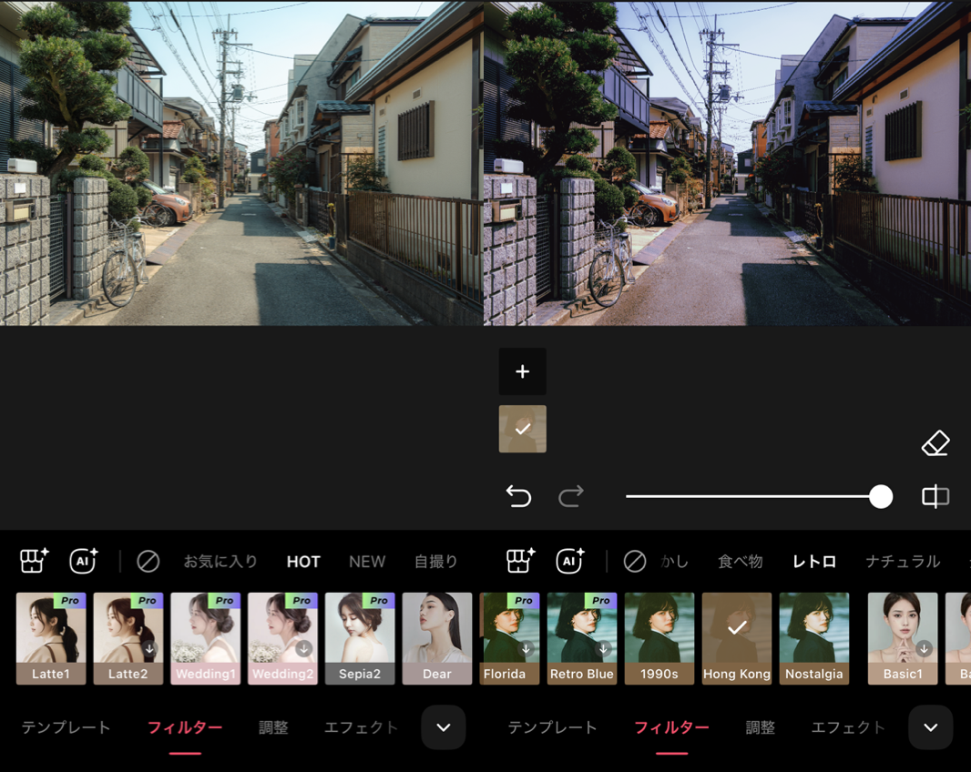
Task: Click the plus icon above the layer thumbnail
Action: pos(522,371)
